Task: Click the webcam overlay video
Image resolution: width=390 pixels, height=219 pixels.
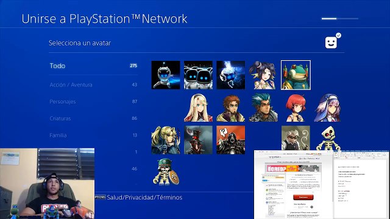Action: point(48,184)
